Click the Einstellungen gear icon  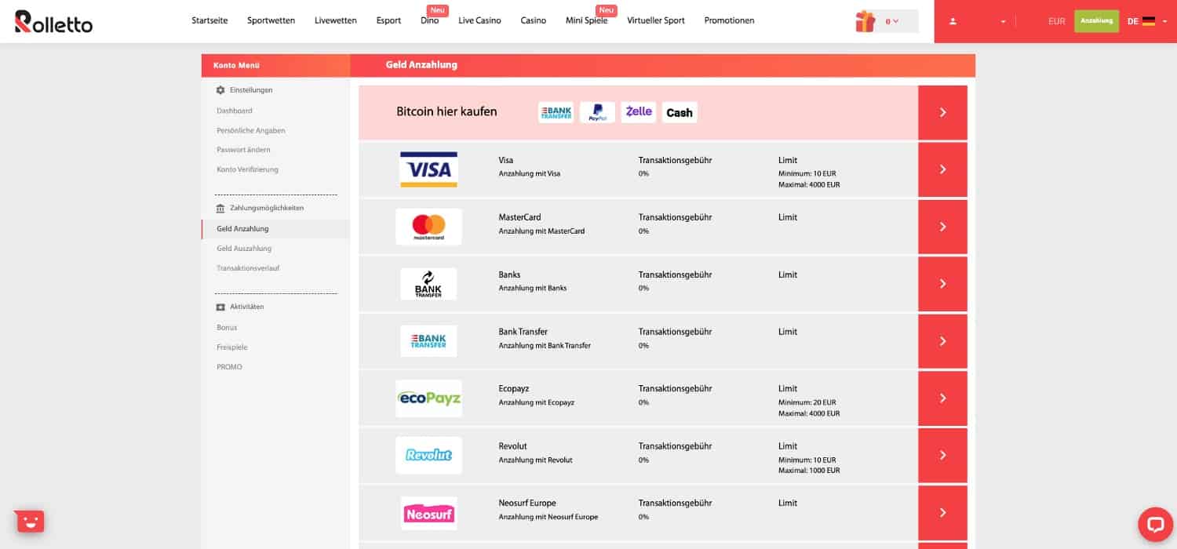click(220, 90)
